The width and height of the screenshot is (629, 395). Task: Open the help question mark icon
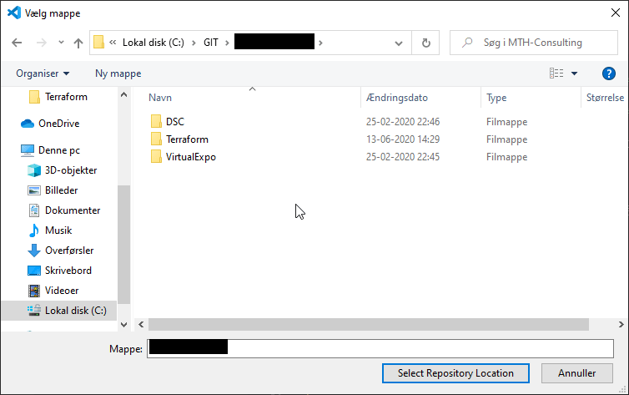pyautogui.click(x=608, y=73)
